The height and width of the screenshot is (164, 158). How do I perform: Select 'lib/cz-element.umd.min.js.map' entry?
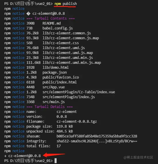(x=72, y=63)
